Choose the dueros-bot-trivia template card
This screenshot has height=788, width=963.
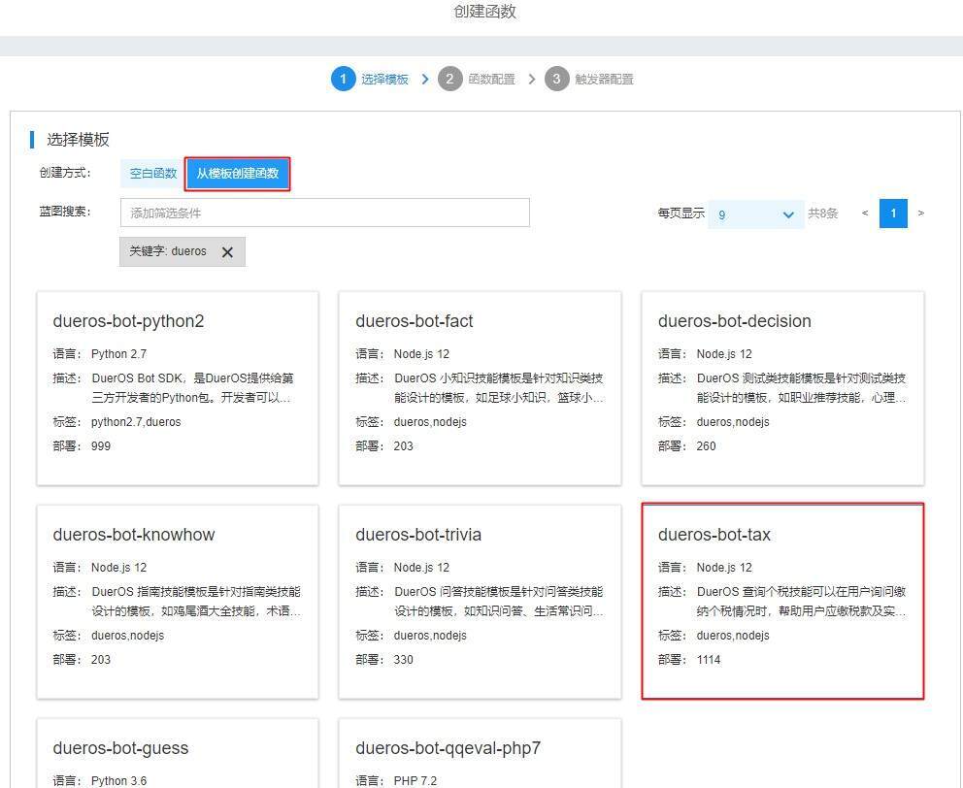click(x=480, y=601)
